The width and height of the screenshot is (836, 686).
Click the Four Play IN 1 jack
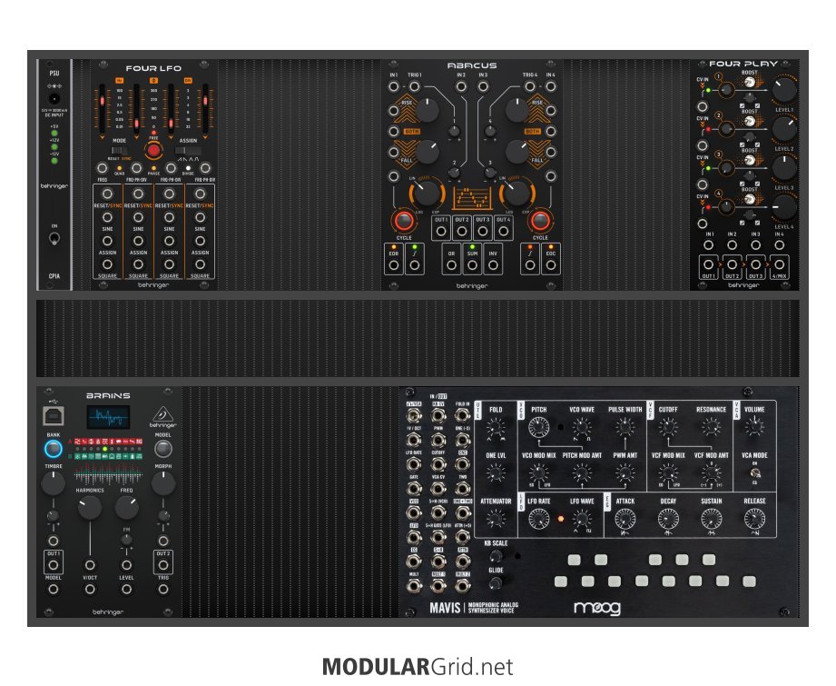(708, 245)
